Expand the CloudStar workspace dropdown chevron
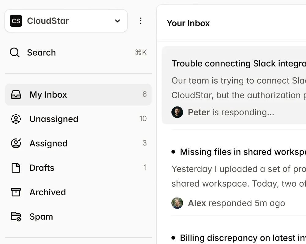This screenshot has width=306, height=244. coord(118,21)
